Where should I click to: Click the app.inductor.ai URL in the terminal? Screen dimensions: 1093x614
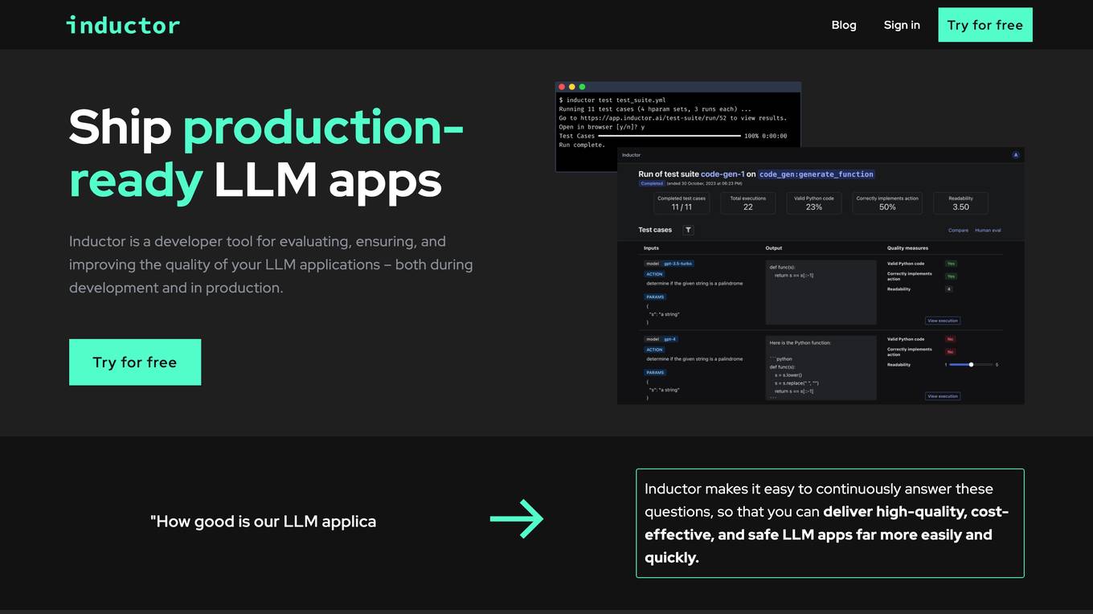pyautogui.click(x=653, y=118)
